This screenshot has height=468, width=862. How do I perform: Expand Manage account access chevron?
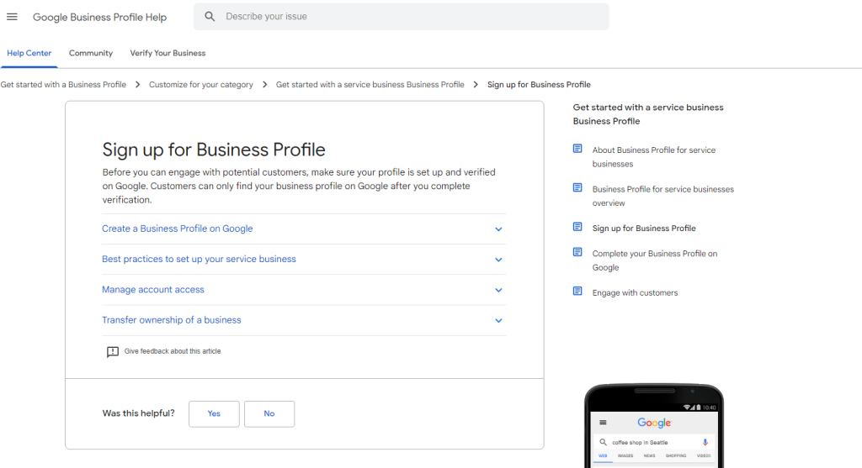(498, 290)
